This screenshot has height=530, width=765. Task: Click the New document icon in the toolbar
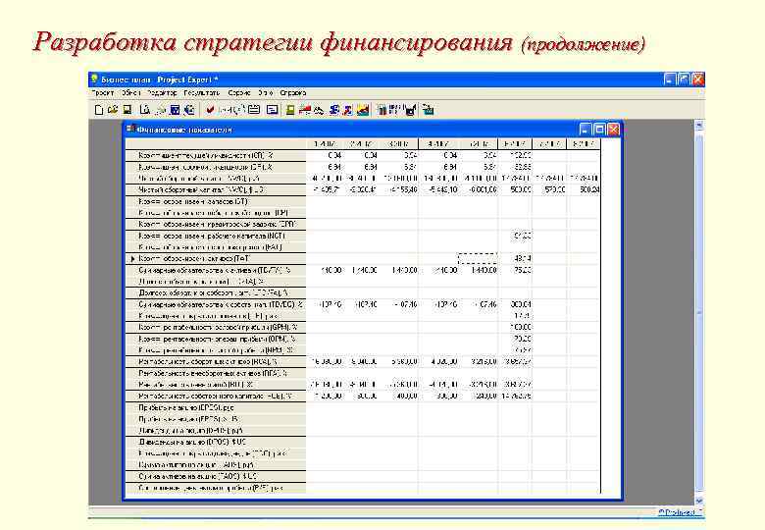click(x=98, y=110)
